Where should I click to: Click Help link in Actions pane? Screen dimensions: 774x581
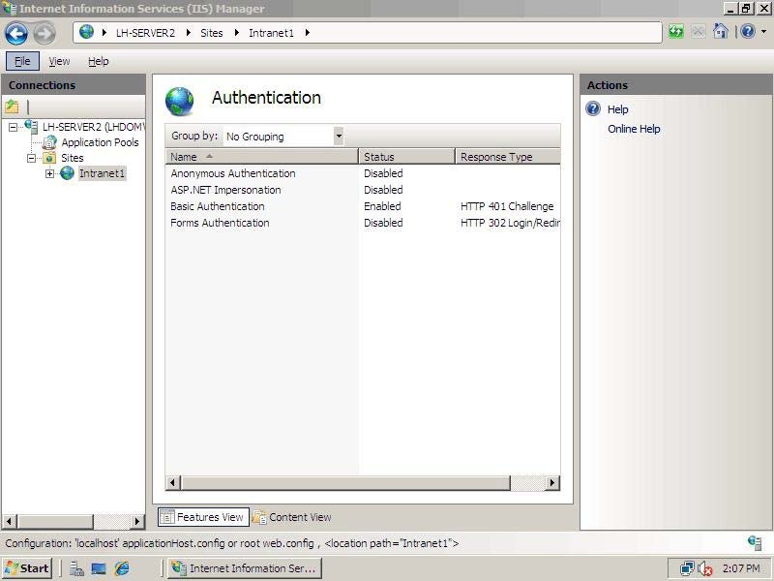click(617, 109)
